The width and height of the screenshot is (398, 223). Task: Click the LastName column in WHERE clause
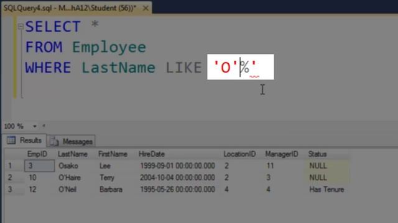[x=118, y=68]
